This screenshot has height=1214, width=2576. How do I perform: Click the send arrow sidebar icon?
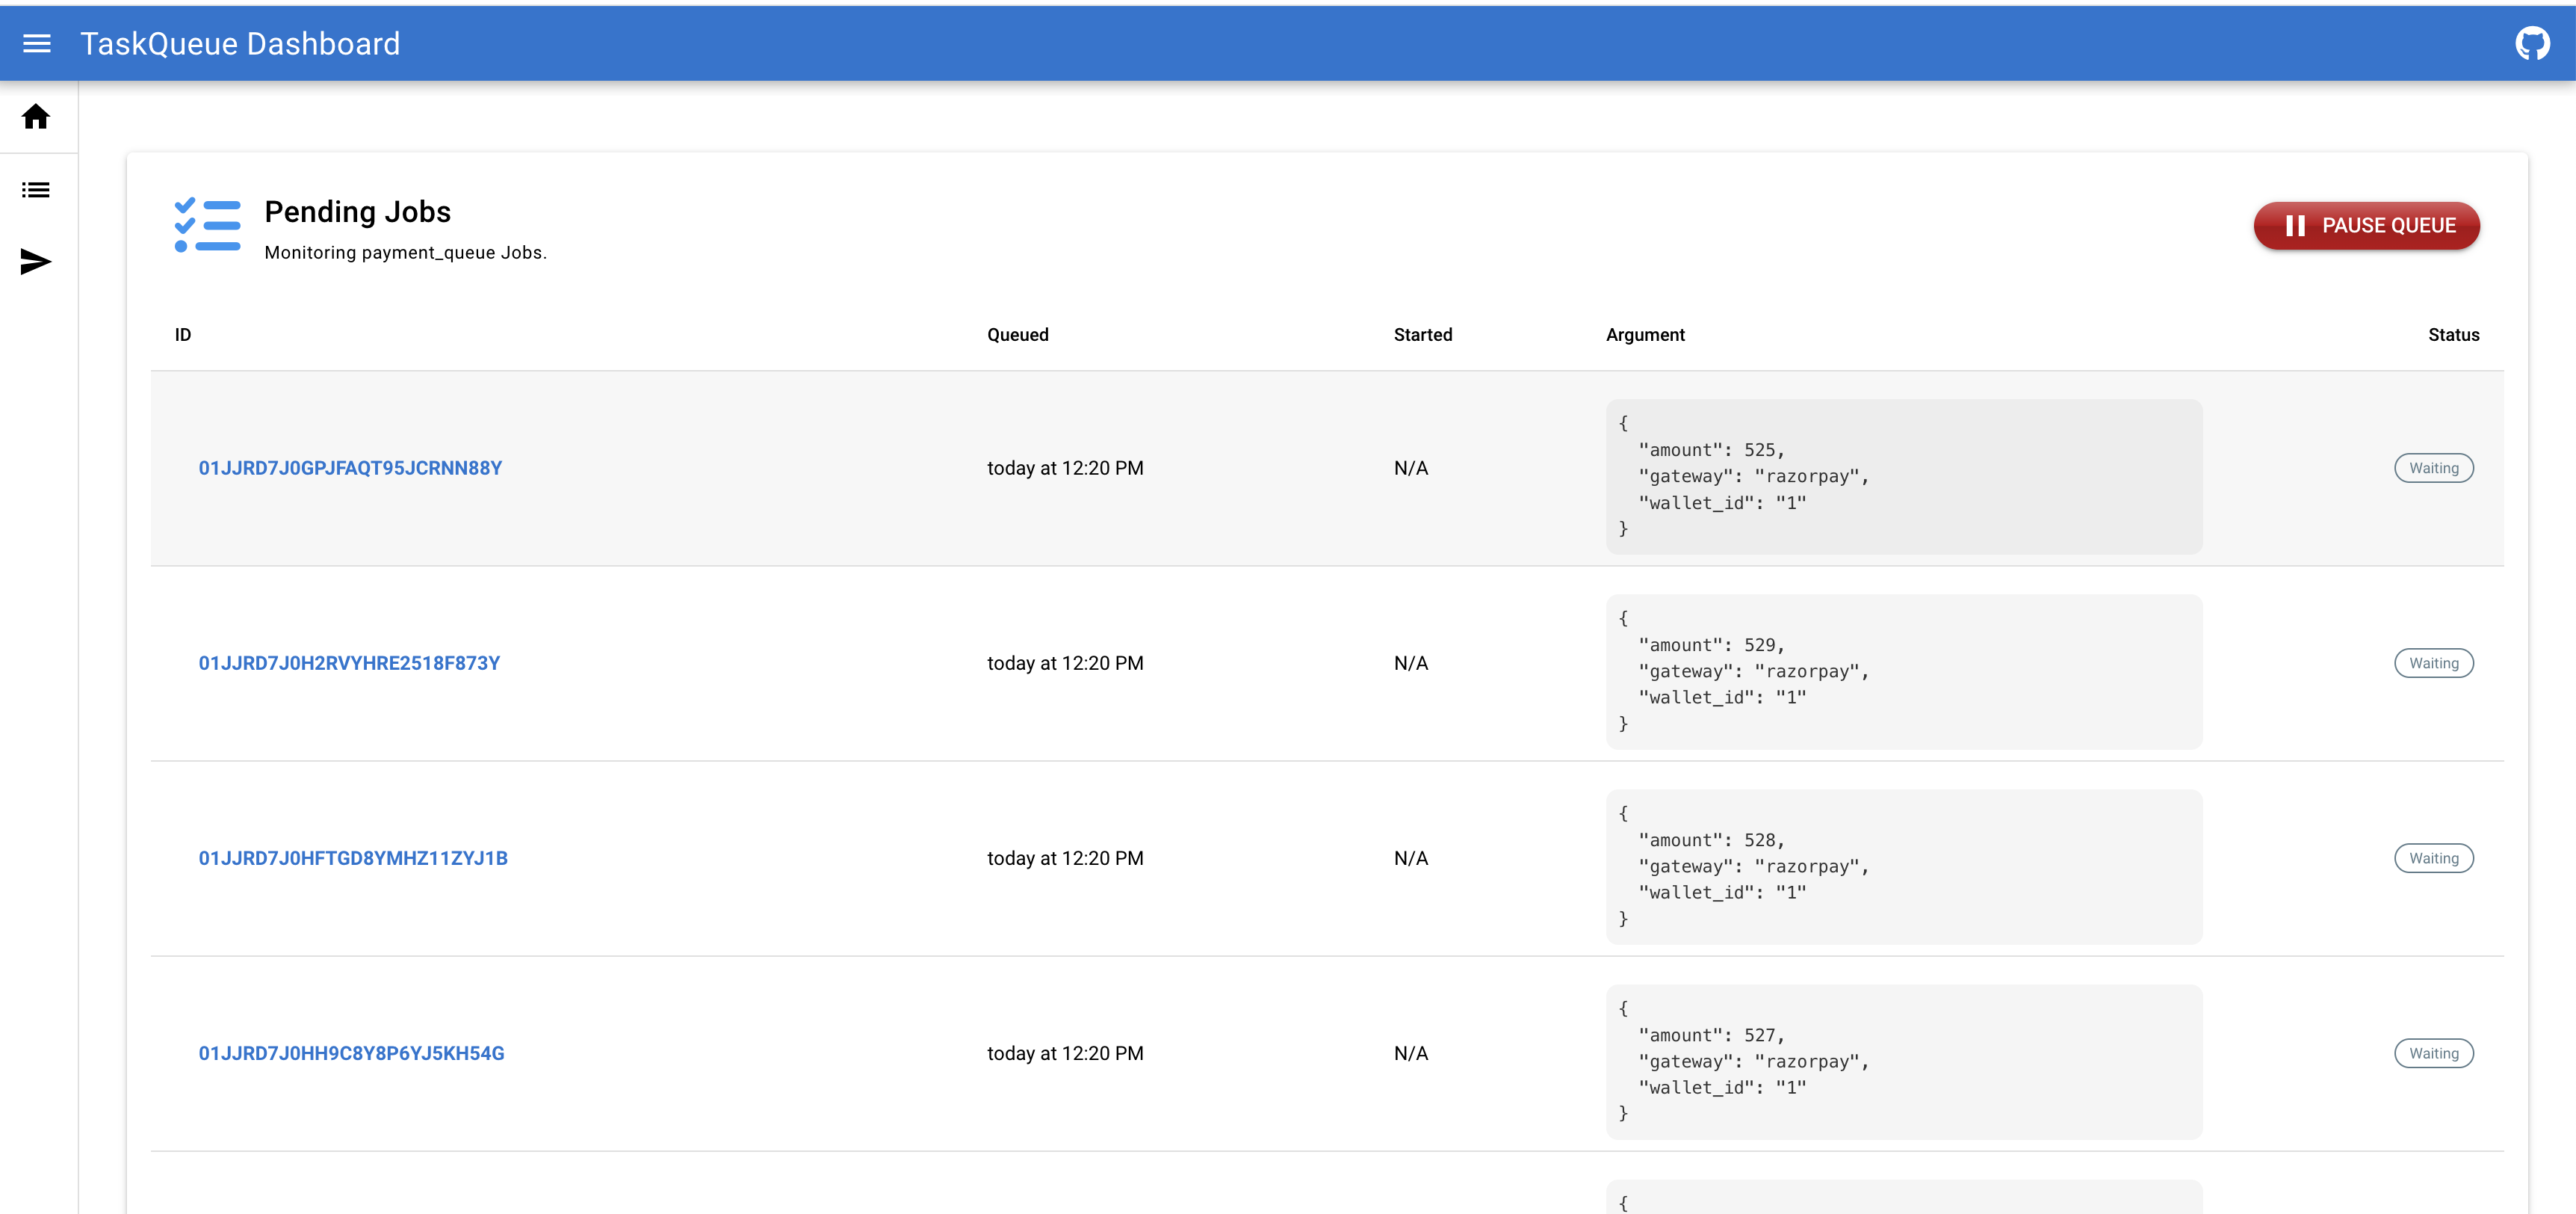coord(36,262)
